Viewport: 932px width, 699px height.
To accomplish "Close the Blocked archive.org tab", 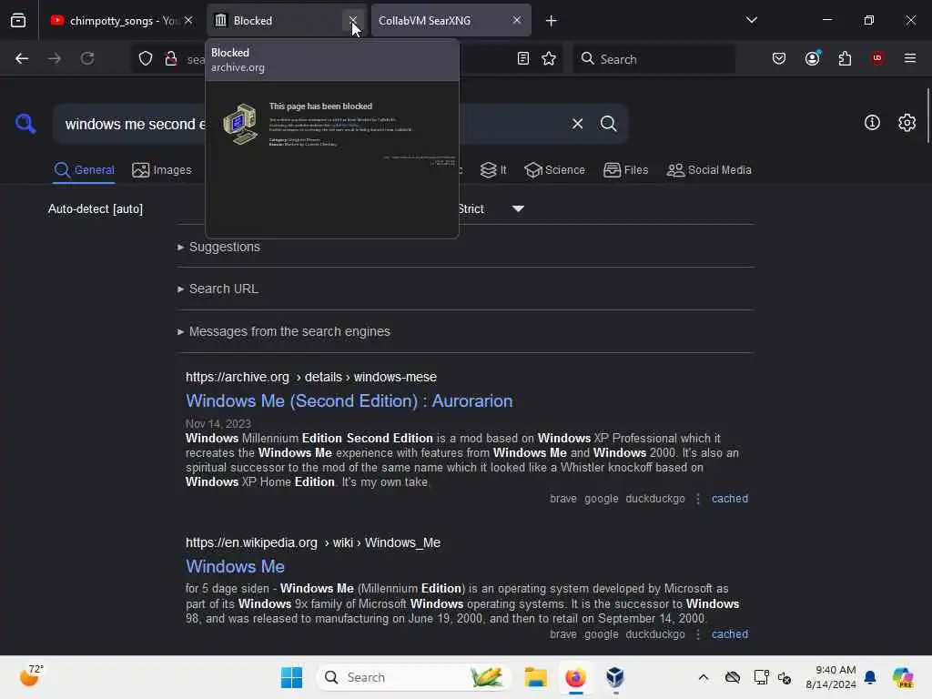I will click(352, 20).
